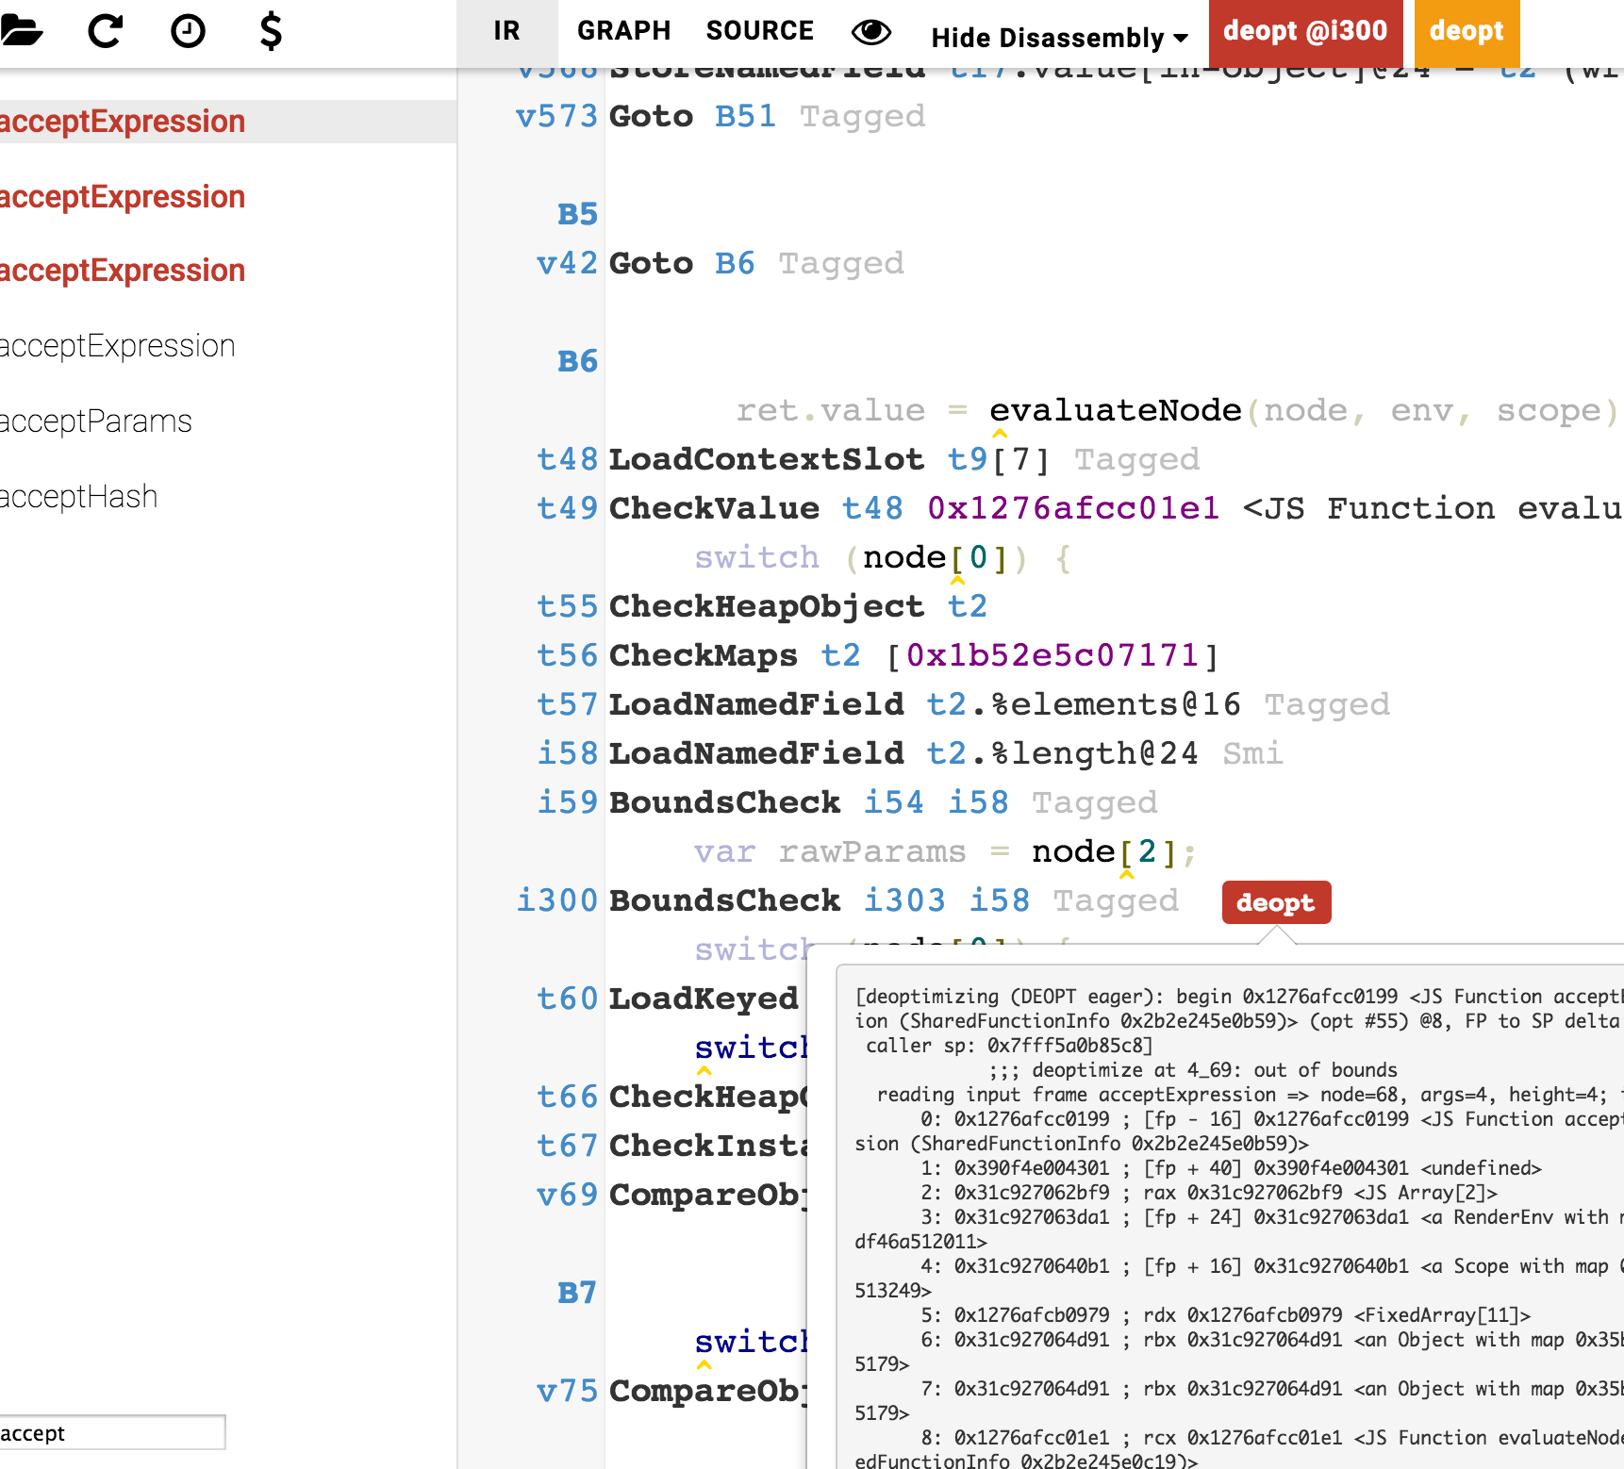Click node[2] in rawParams source line
This screenshot has width=1624, height=1469.
click(x=1104, y=851)
